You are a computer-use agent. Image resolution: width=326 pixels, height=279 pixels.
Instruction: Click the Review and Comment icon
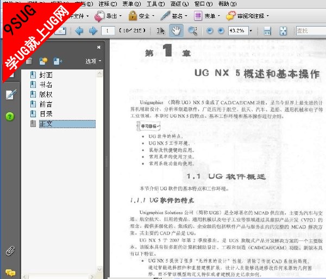coord(230,16)
